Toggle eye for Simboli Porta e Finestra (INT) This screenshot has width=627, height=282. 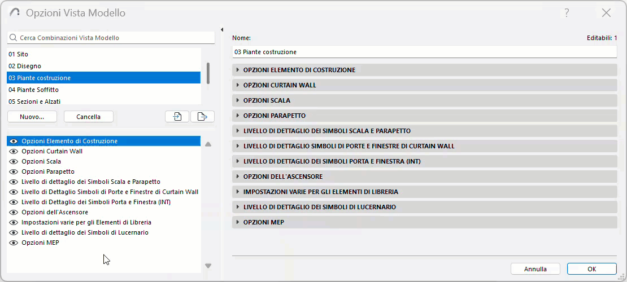coord(14,202)
